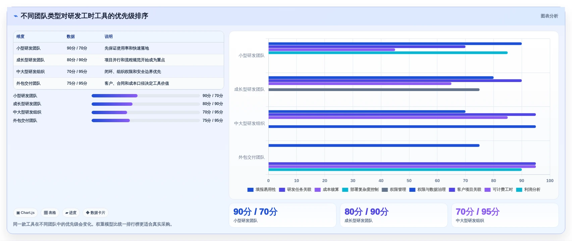Open the 80分 / 90分 成长型研发团队 data card
The image size is (572, 241).
[394, 215]
